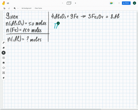Click the collaborator cursor badge on canvas

coord(58,23)
